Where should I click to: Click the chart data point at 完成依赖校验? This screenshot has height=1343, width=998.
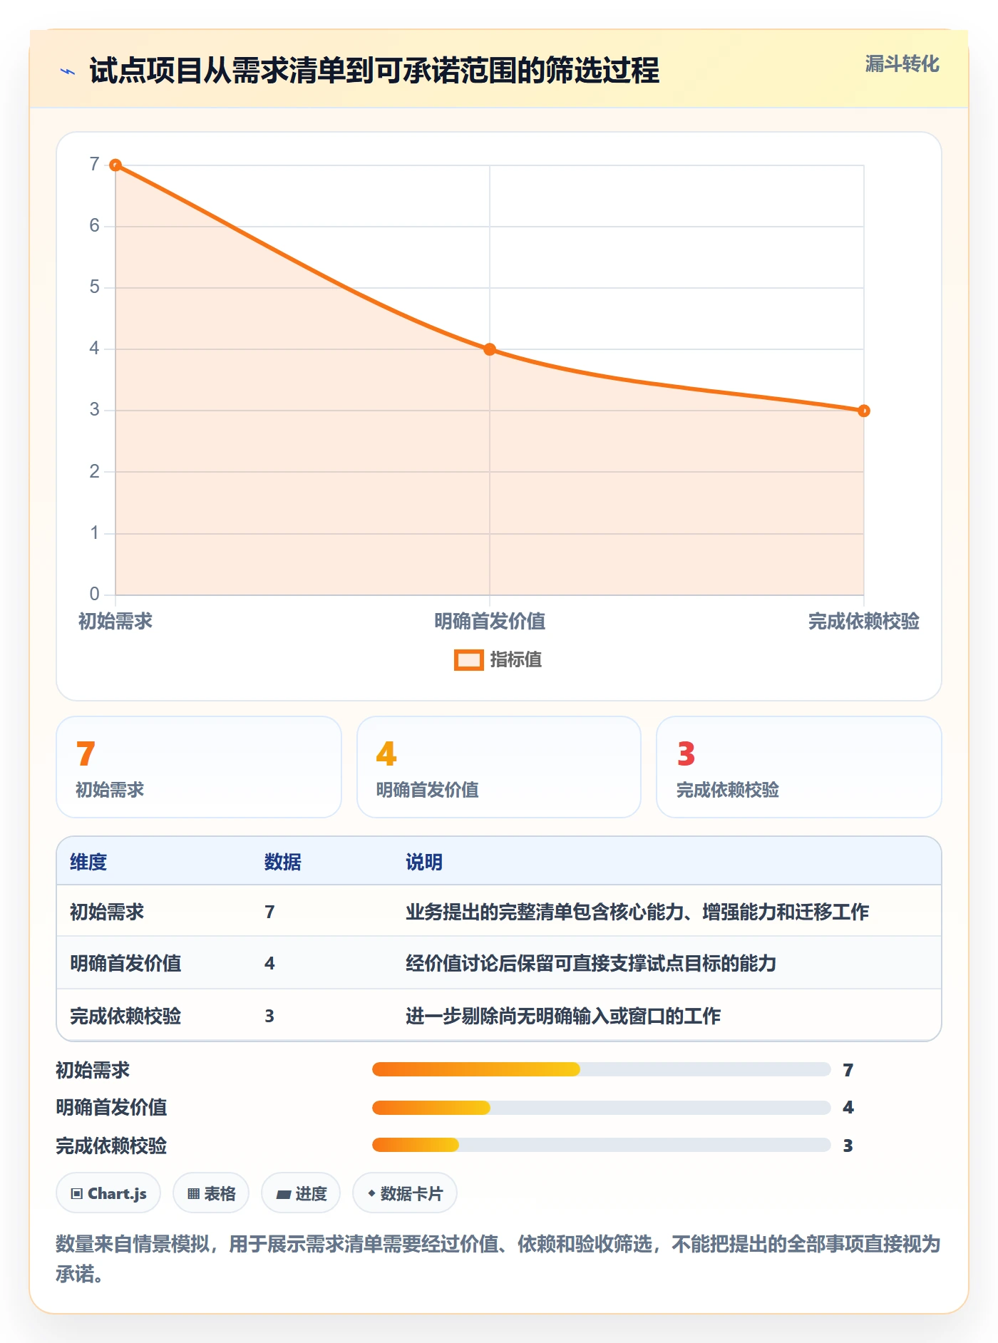tap(864, 411)
